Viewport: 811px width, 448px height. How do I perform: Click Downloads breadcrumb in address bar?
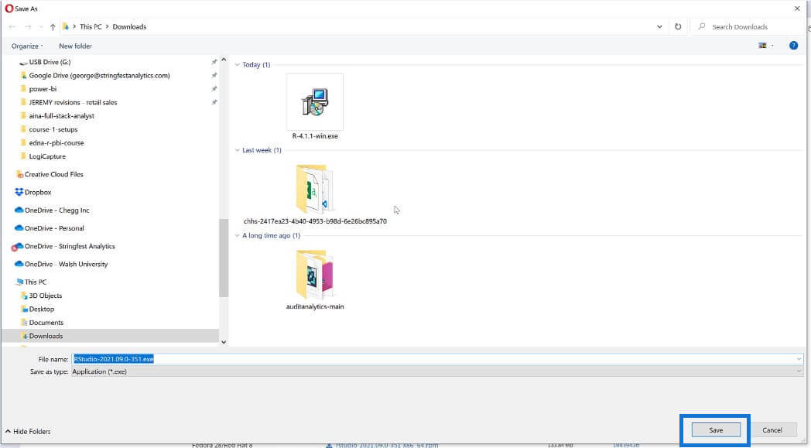(x=129, y=27)
